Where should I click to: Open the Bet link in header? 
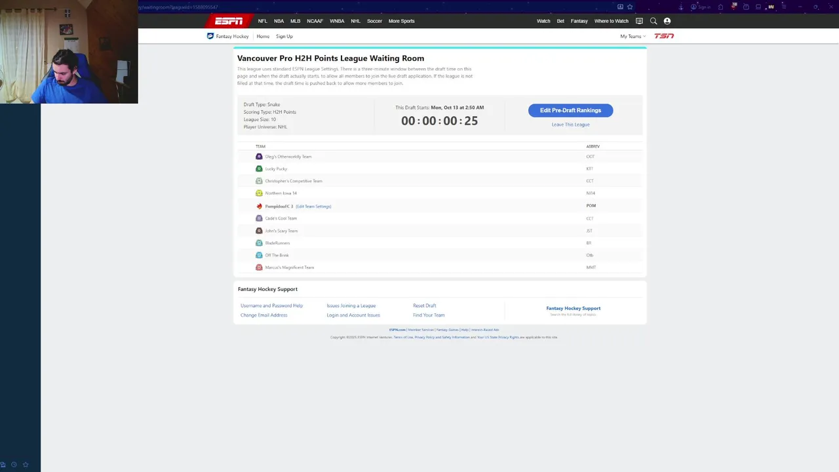560,21
